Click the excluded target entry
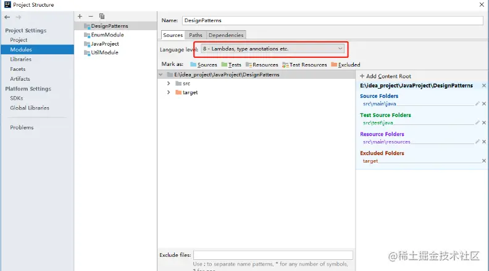489x271 pixels. tap(370, 161)
